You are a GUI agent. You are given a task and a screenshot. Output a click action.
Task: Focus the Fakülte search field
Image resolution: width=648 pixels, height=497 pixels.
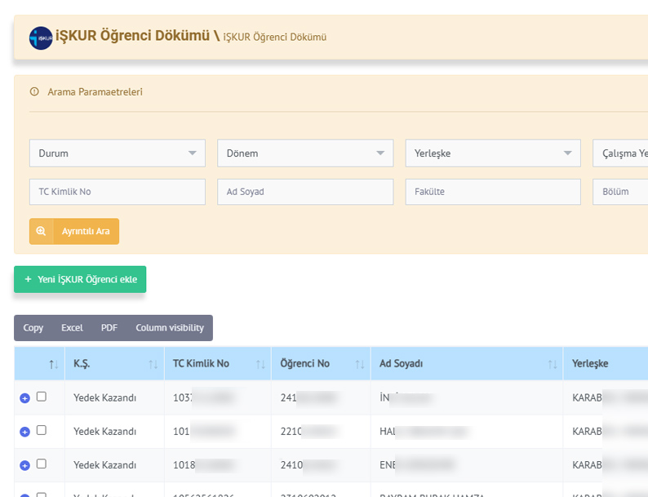pos(493,192)
